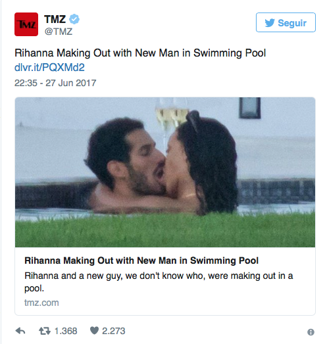Click the tmz.com source domain

click(41, 303)
